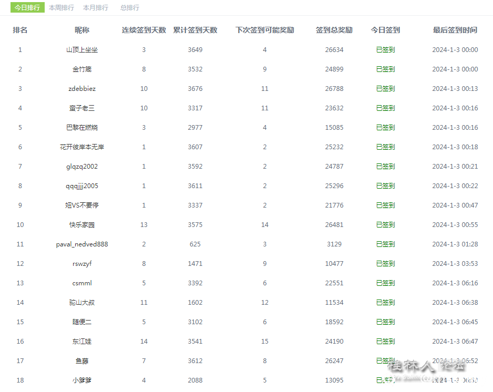Click username 小爹爹
This screenshot has height=392, width=493.
point(81,380)
